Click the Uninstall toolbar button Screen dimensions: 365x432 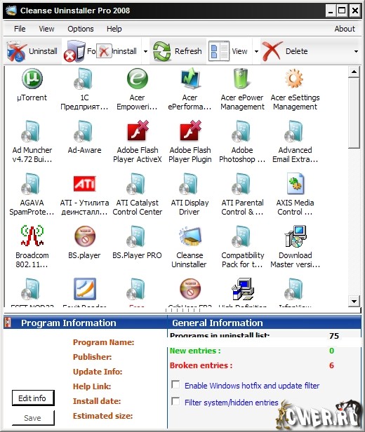tap(32, 51)
